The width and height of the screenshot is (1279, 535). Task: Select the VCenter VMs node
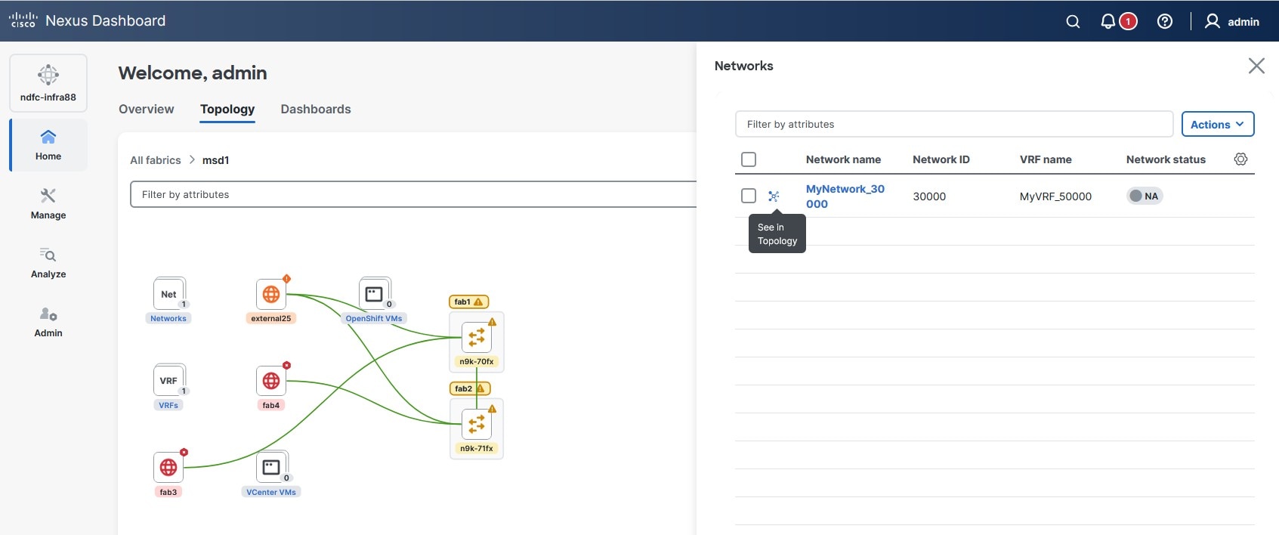click(x=272, y=468)
